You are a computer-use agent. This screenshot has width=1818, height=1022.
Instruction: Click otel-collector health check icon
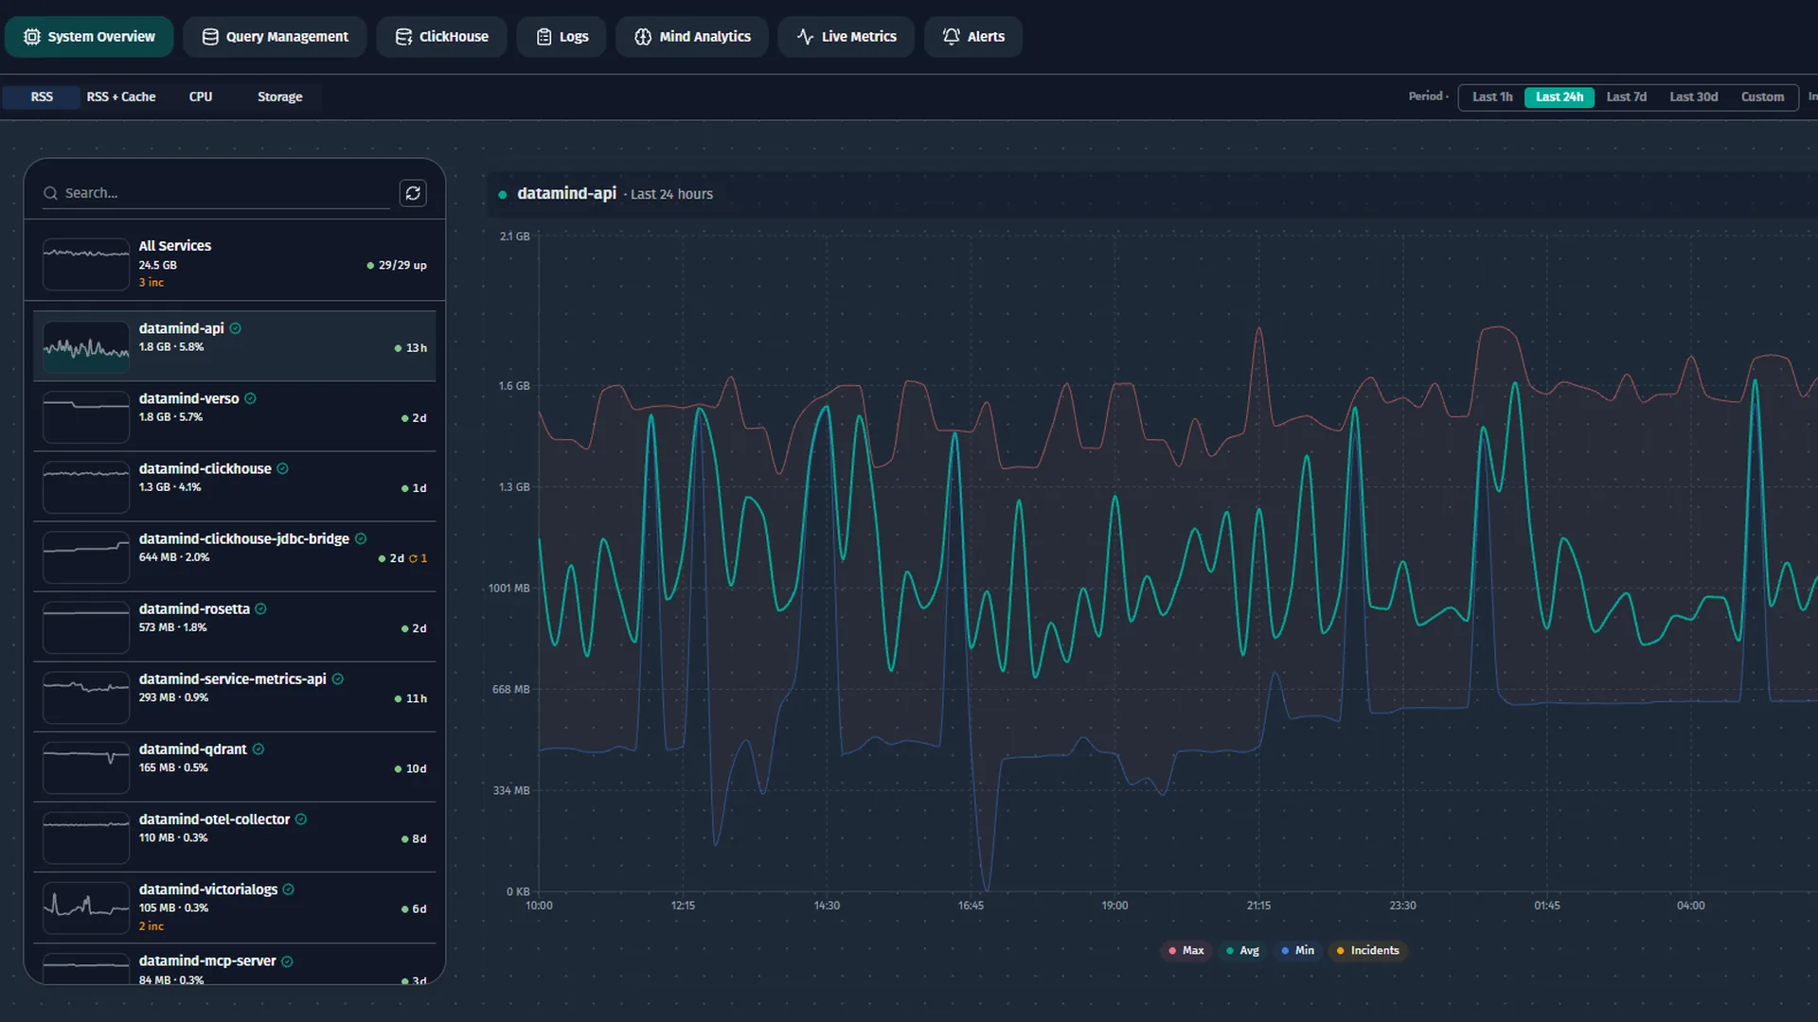coord(301,819)
